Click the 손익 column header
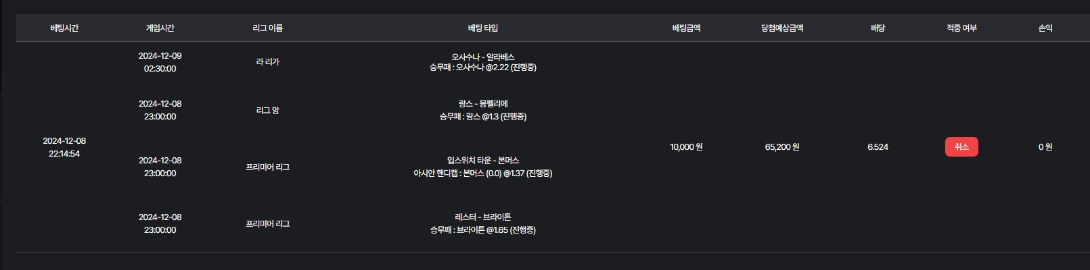The width and height of the screenshot is (1090, 270). 1045,28
